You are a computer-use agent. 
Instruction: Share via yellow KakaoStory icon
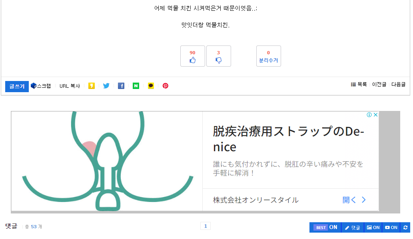tap(92, 86)
